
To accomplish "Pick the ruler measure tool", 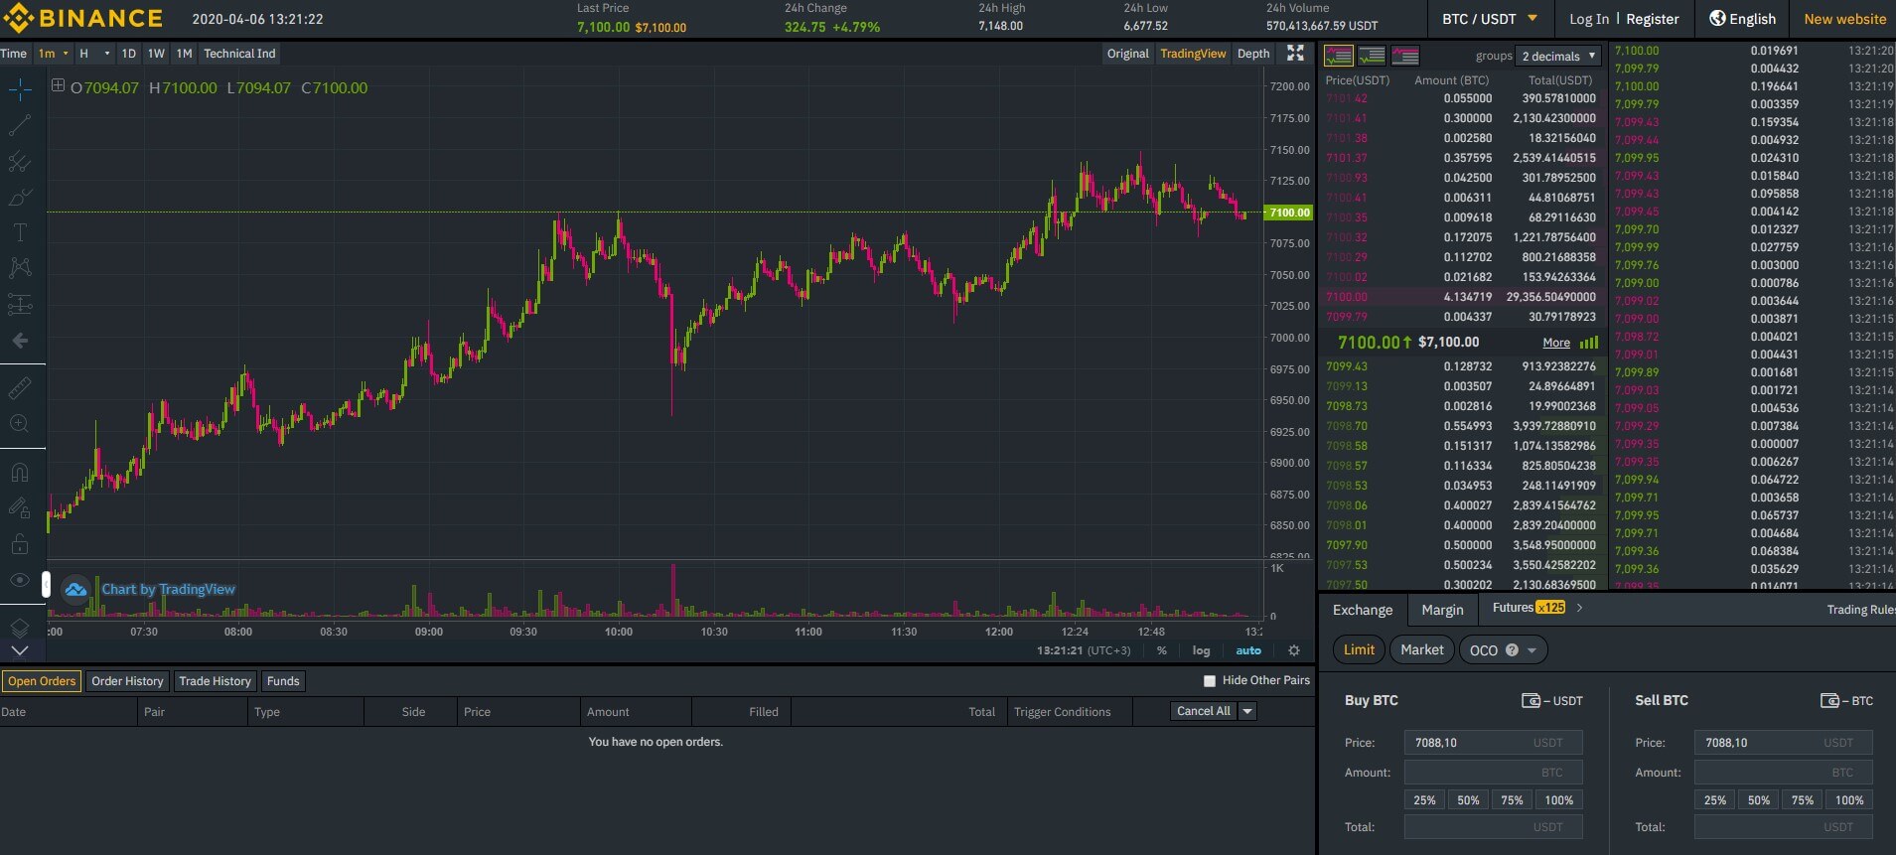I will (20, 387).
